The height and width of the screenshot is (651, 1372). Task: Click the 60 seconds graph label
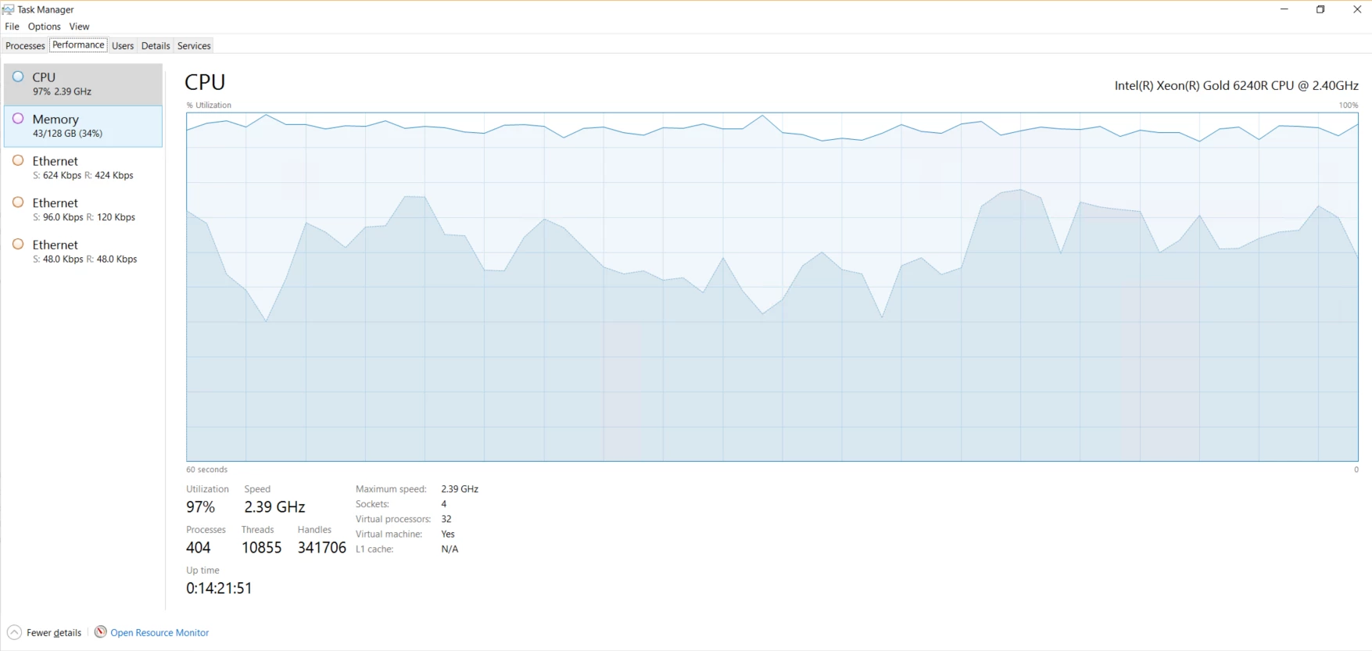tap(207, 470)
